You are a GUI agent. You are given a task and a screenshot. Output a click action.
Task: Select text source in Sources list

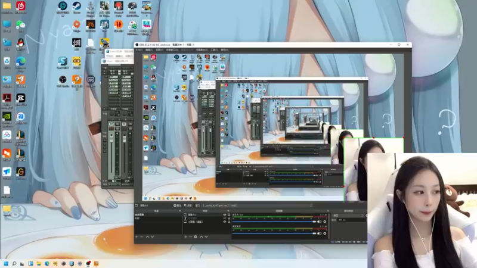coord(206,218)
